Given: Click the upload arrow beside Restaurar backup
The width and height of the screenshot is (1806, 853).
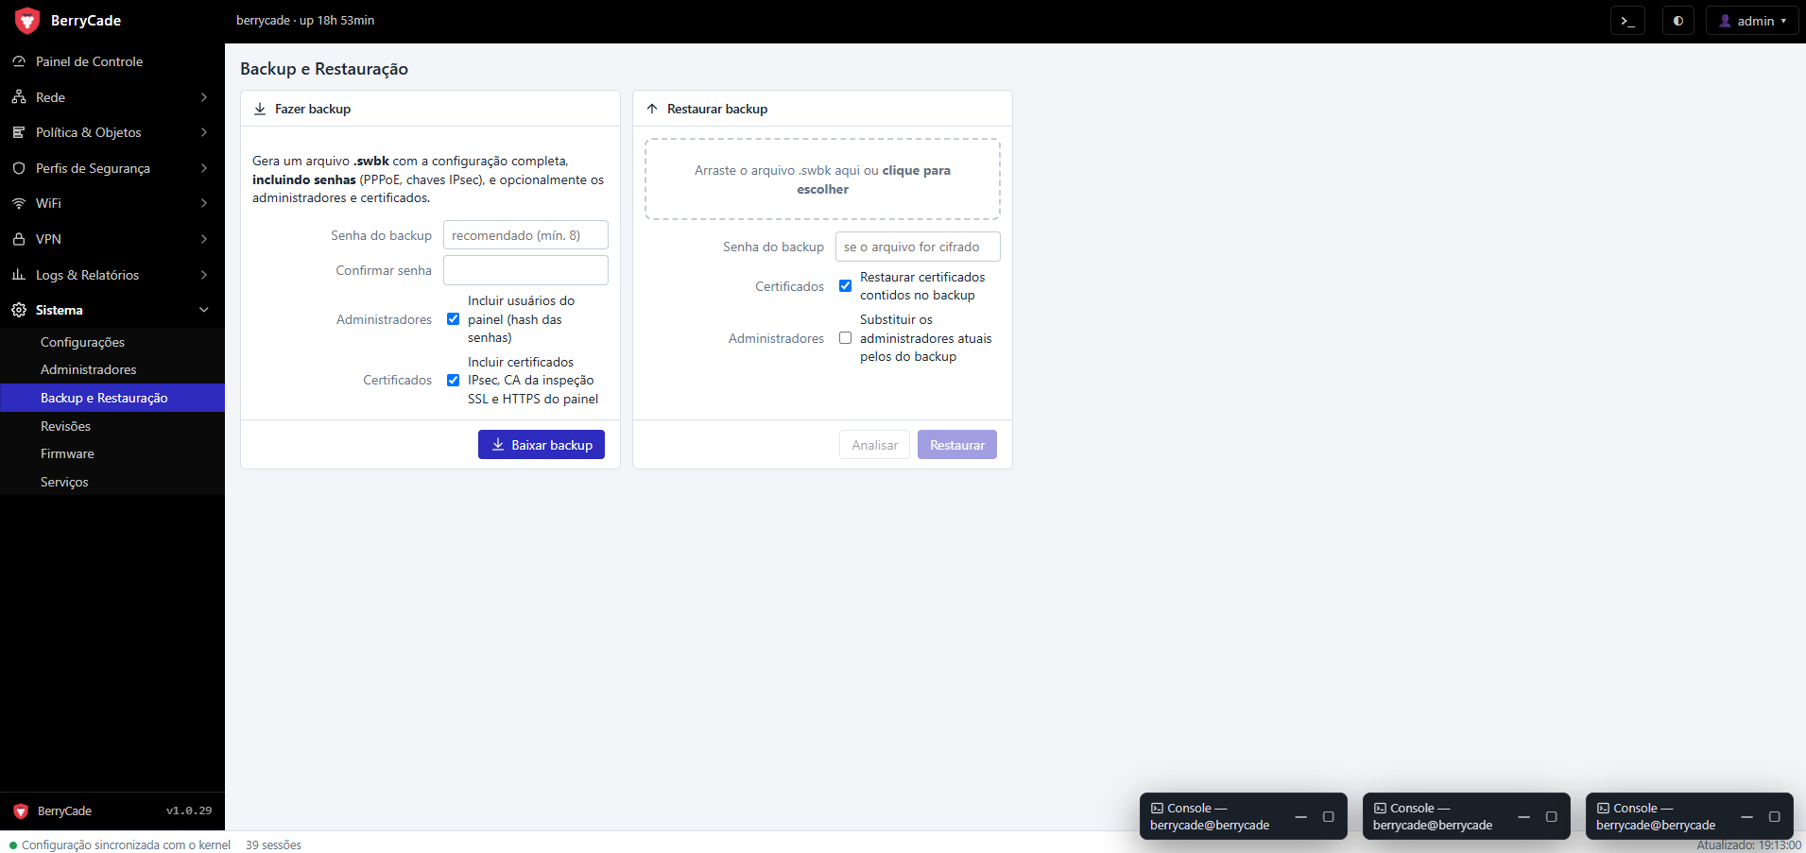Looking at the screenshot, I should click(x=652, y=109).
